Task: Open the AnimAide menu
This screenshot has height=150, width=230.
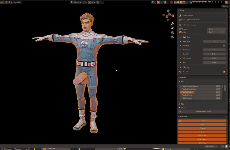Action: coord(17,2)
